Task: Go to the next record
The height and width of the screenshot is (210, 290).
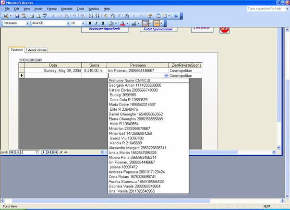Action: coord(43,152)
